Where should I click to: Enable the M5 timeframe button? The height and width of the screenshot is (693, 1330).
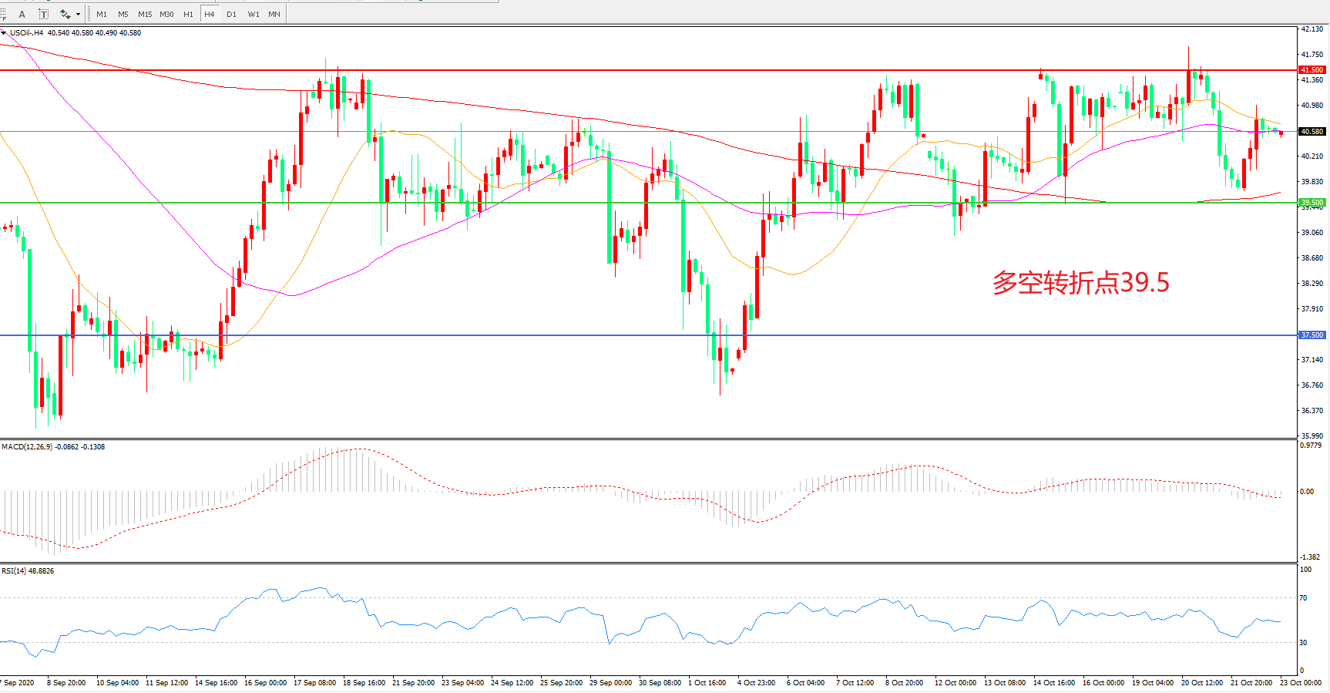[123, 14]
